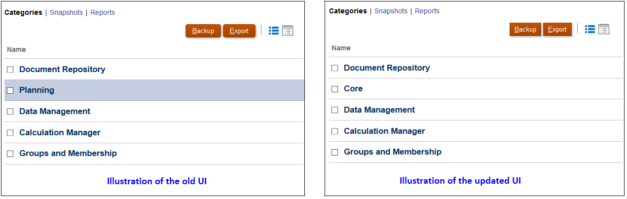Image resolution: width=627 pixels, height=199 pixels.
Task: Check the Core category checkbox
Action: coord(335,89)
